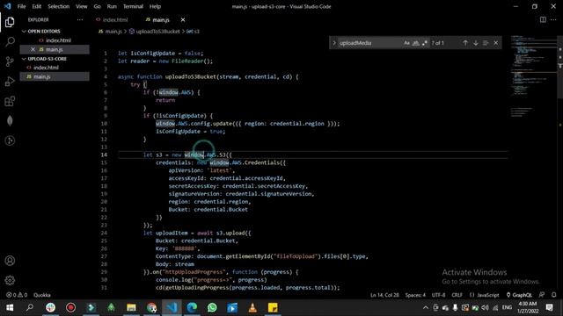Open Windows Start menu
Viewport: 563px width, 316px height.
[x=10, y=307]
